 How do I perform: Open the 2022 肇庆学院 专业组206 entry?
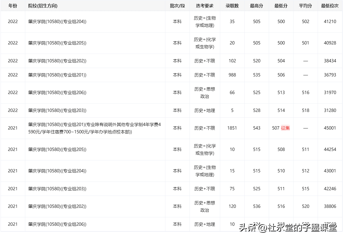57,92
